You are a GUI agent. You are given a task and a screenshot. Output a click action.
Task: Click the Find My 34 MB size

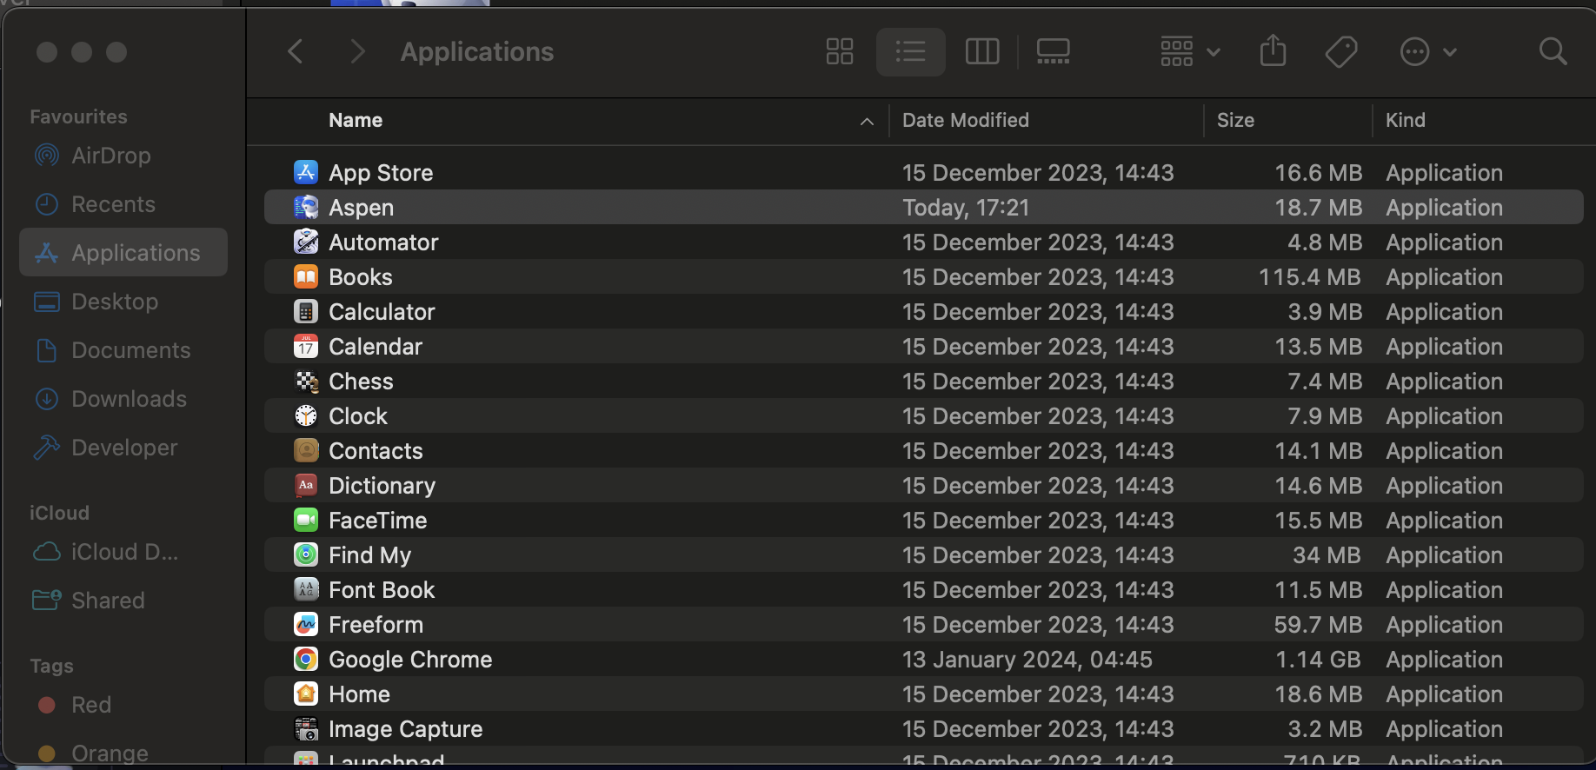(x=1327, y=555)
